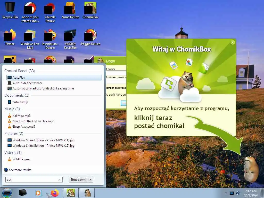This screenshot has height=198, width=264.
Task: Click the hamster character on the desktop
Action: (x=251, y=169)
